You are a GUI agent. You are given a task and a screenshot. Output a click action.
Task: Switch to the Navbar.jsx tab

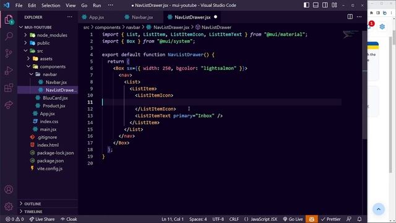click(x=139, y=17)
